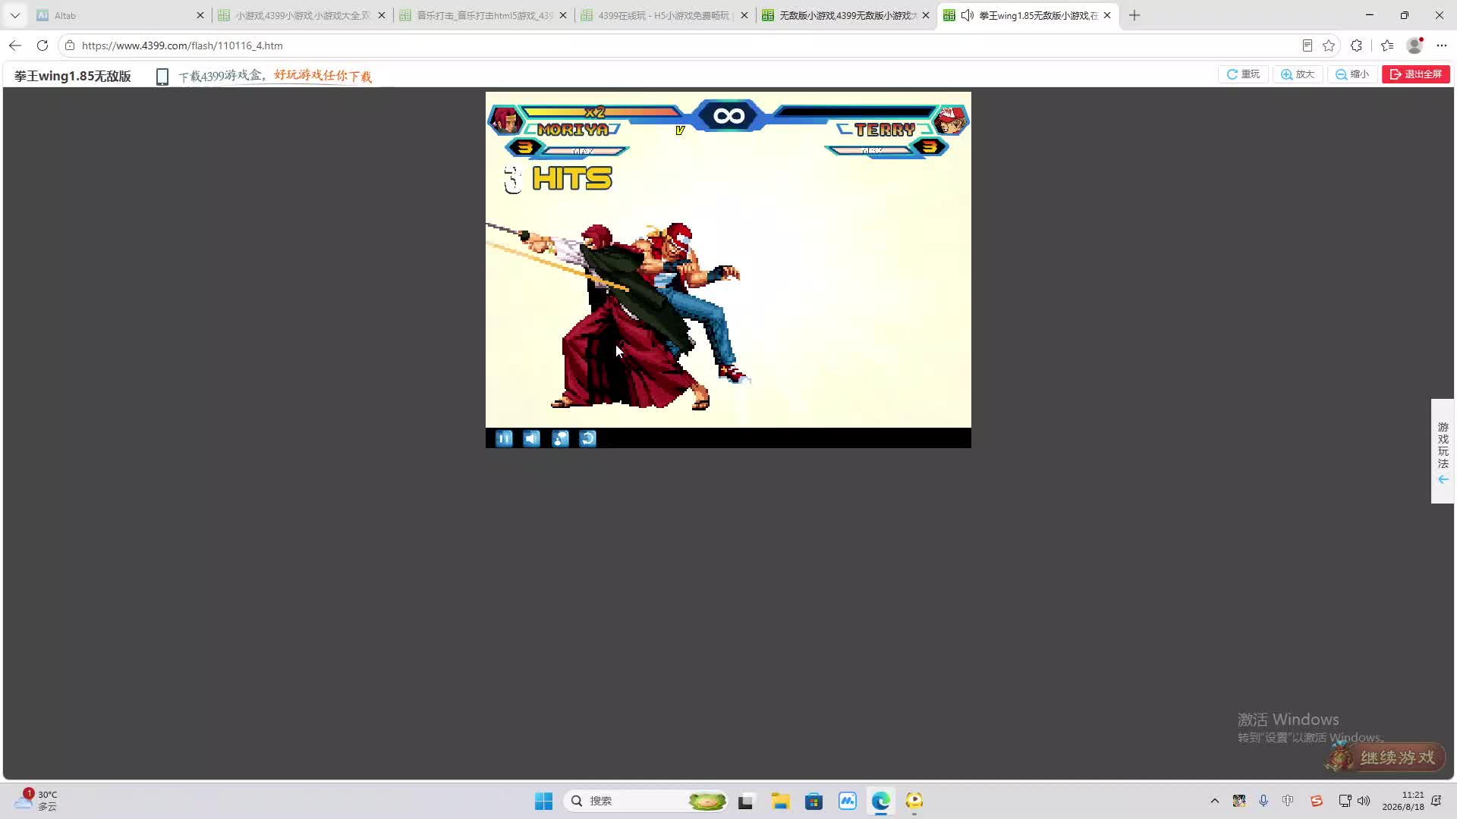1457x819 pixels.
Task: Open the 下载4399游戏盒 download link
Action: pos(275,76)
